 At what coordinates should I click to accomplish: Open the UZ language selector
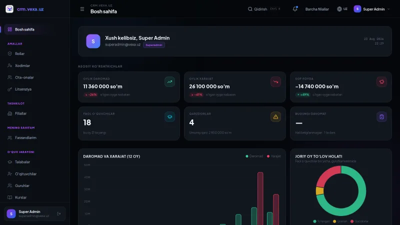pyautogui.click(x=342, y=9)
